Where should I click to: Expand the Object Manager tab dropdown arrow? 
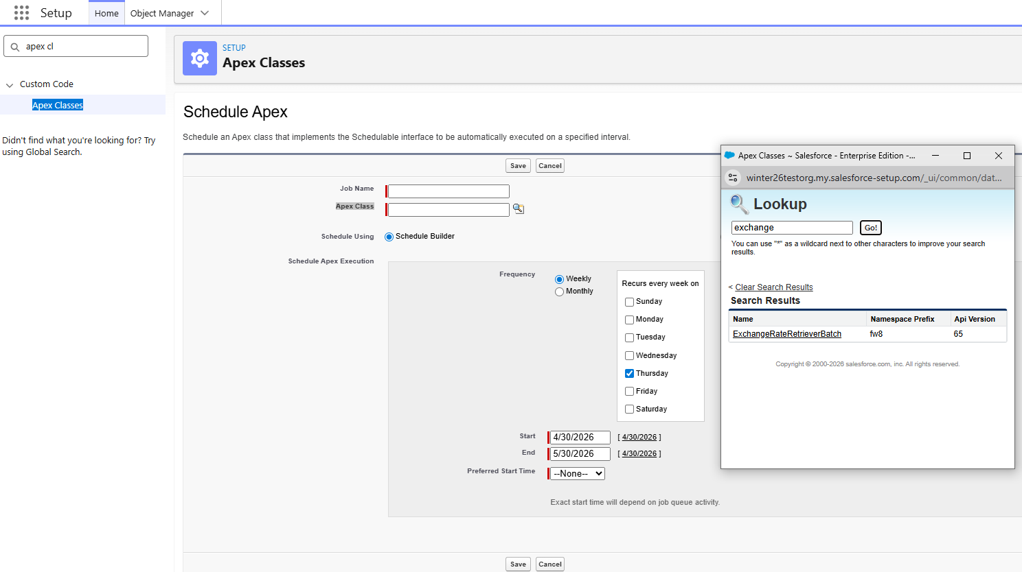pyautogui.click(x=205, y=13)
